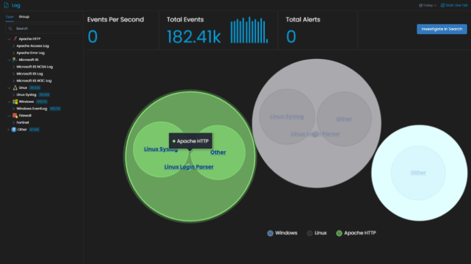This screenshot has width=471, height=264.
Task: Open the Today date range dropdown
Action: tap(427, 5)
